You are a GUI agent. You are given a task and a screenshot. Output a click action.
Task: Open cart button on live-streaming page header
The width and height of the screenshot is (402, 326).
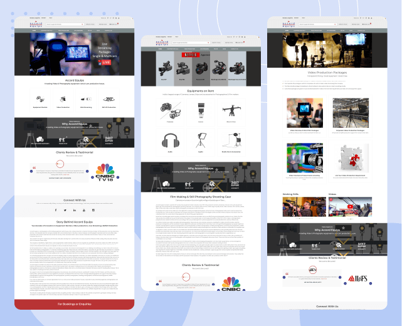[114, 24]
